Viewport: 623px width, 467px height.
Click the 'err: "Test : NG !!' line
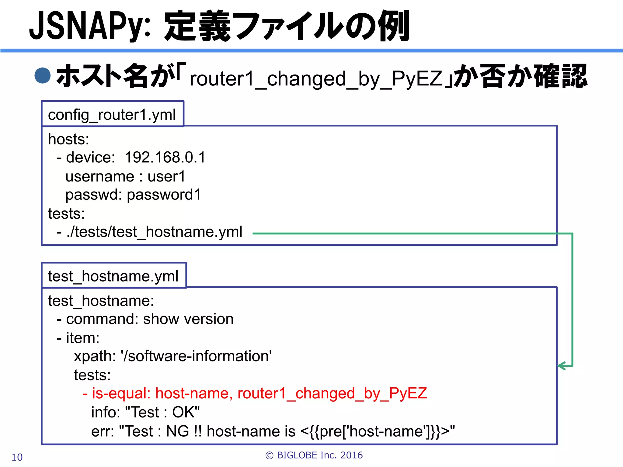(273, 431)
